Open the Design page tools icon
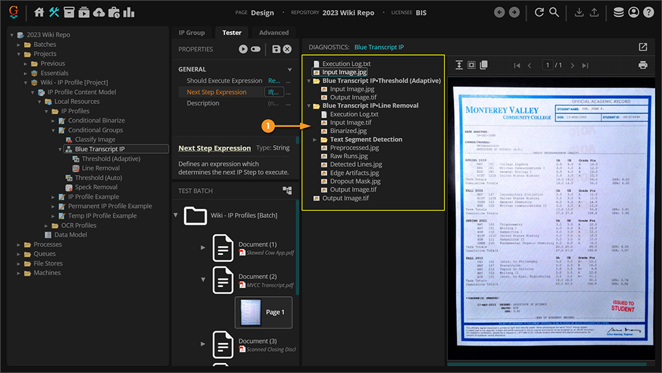This screenshot has width=662, height=373. click(54, 12)
